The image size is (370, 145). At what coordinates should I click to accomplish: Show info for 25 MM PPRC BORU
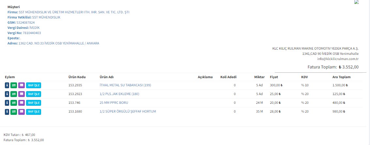pyautogui.click(x=7, y=103)
